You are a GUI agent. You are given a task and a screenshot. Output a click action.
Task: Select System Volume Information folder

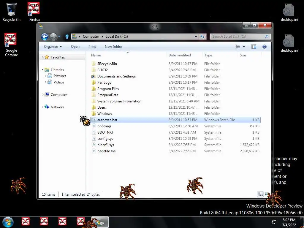coord(119,101)
